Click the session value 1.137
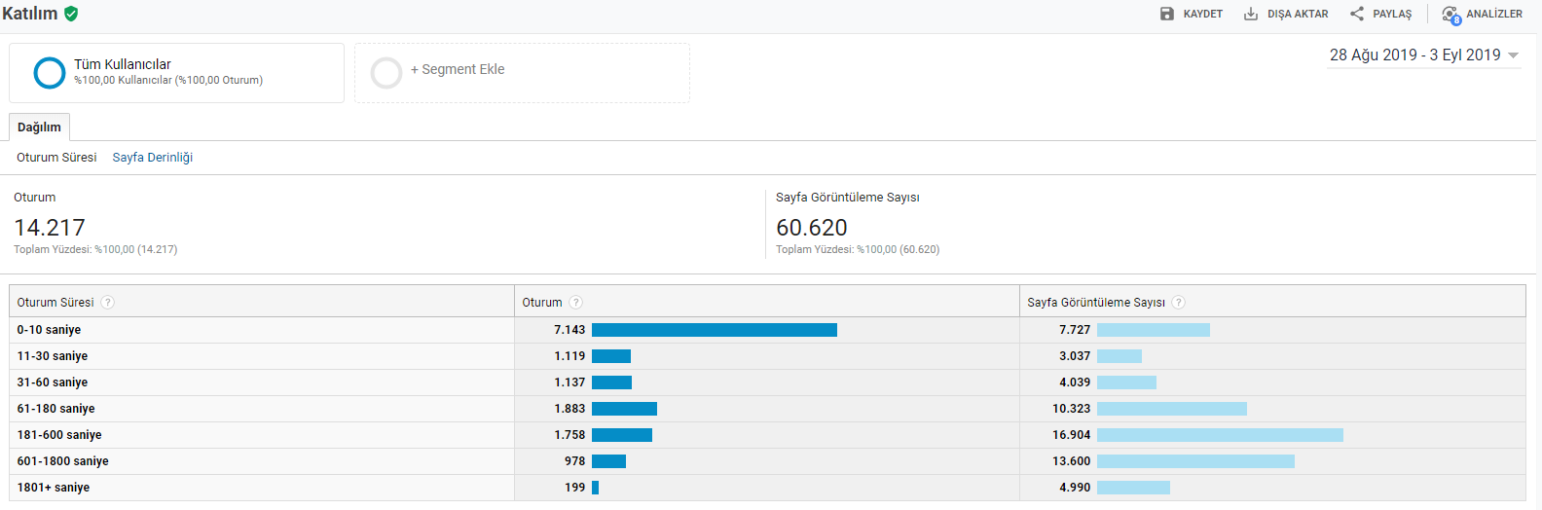 (569, 382)
